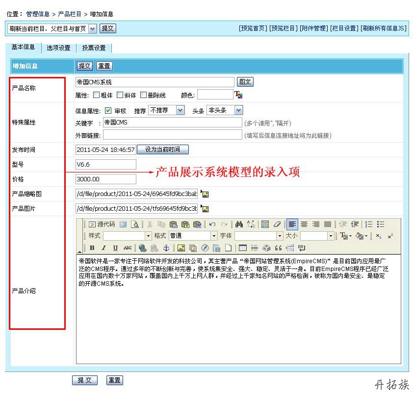This screenshot has width=414, height=395.
Task: Click the Copy icon in editor toolbar
Action: pyautogui.click(x=161, y=224)
